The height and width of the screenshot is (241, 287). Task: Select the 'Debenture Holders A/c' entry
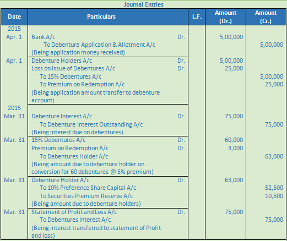point(62,61)
